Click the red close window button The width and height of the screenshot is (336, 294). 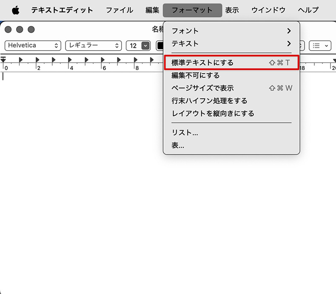click(8, 29)
